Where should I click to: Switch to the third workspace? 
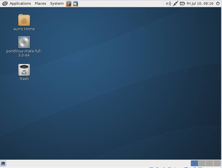[x=210, y=163]
